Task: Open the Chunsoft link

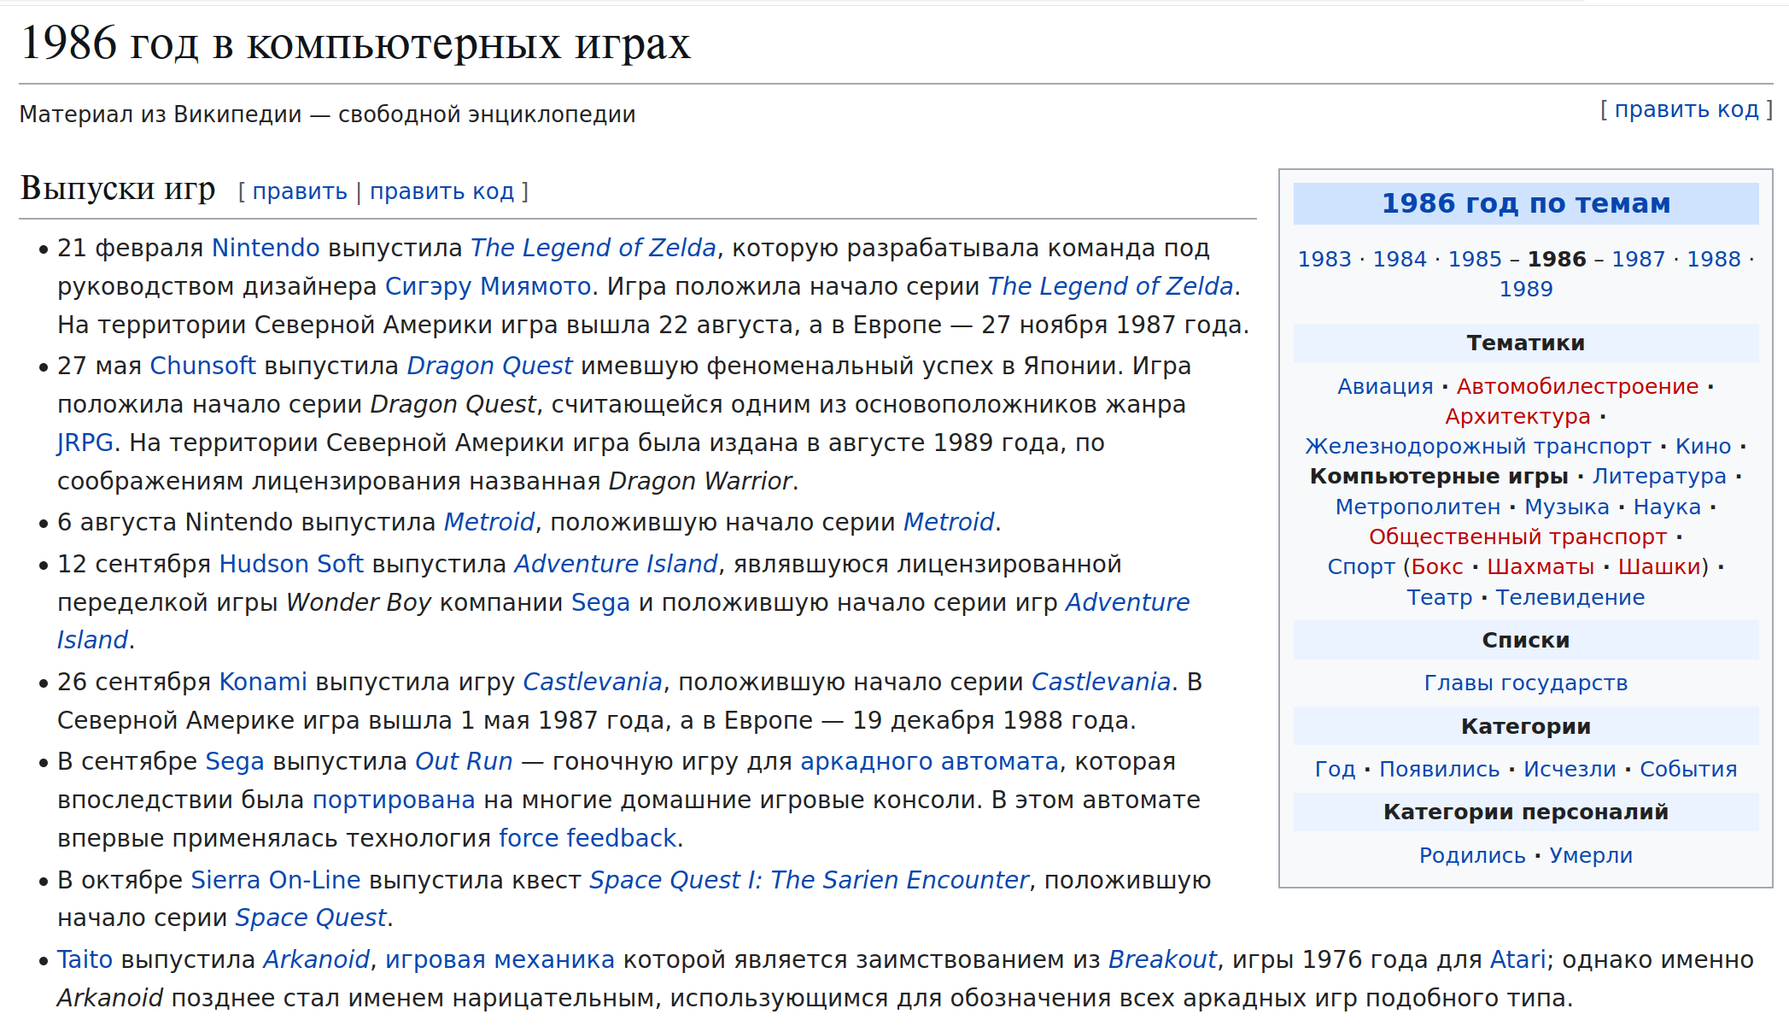Action: [x=202, y=366]
